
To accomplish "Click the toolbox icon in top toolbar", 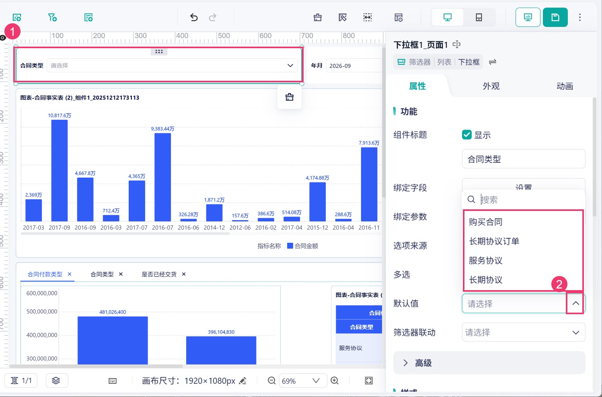I will click(318, 17).
